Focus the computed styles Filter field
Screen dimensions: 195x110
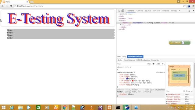pyautogui.click(x=174, y=91)
